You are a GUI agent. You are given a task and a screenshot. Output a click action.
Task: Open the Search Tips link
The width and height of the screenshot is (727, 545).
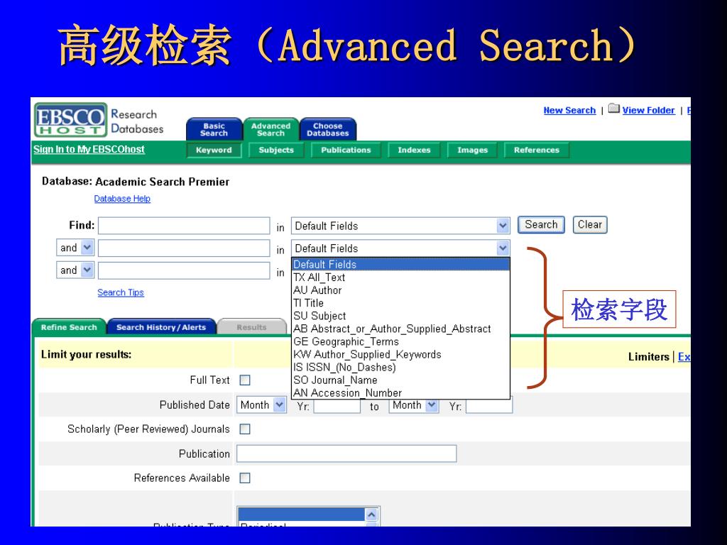pyautogui.click(x=121, y=292)
